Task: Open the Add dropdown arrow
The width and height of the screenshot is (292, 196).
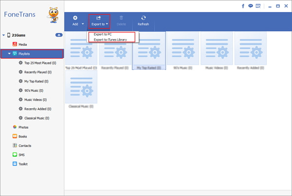Action: tap(83, 24)
